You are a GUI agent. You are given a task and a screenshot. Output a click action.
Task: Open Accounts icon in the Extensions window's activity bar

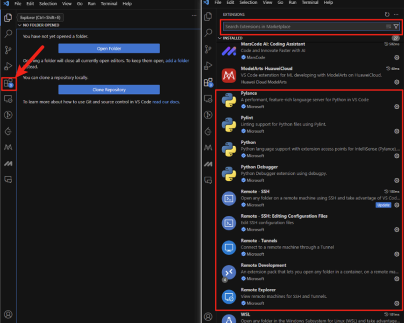click(208, 316)
